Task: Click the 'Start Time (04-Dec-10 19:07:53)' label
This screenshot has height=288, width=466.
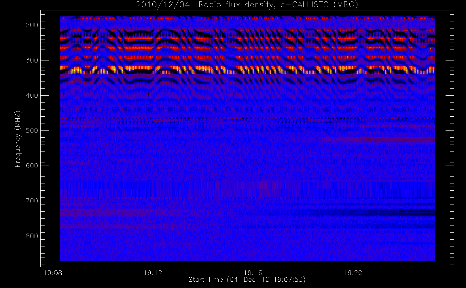Action: 247,279
